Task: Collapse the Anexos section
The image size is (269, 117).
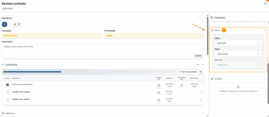Action: point(264,79)
